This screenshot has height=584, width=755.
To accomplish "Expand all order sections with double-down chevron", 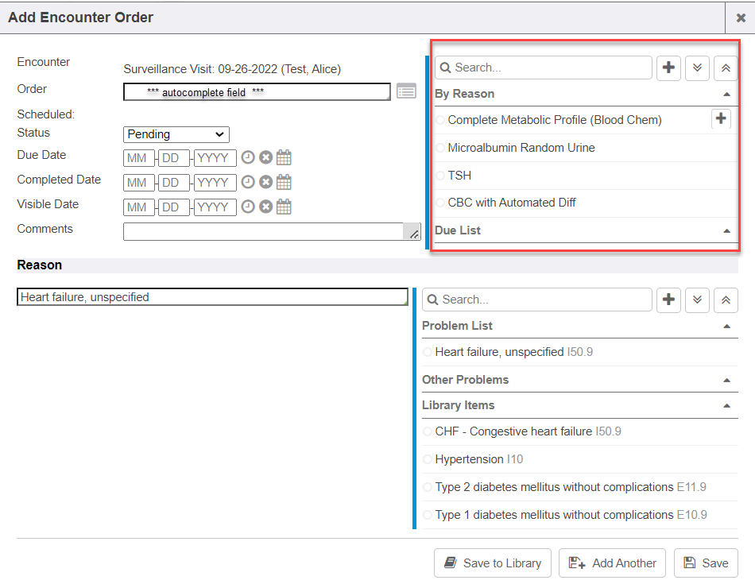I will click(697, 68).
